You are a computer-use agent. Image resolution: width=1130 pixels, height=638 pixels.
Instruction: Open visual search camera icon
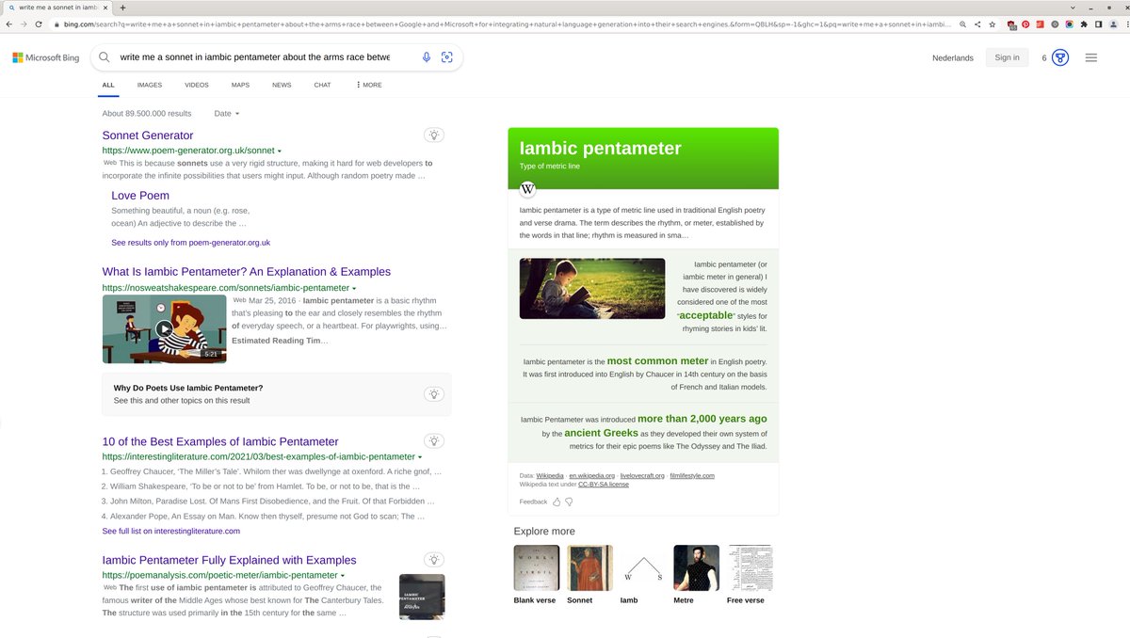tap(447, 57)
